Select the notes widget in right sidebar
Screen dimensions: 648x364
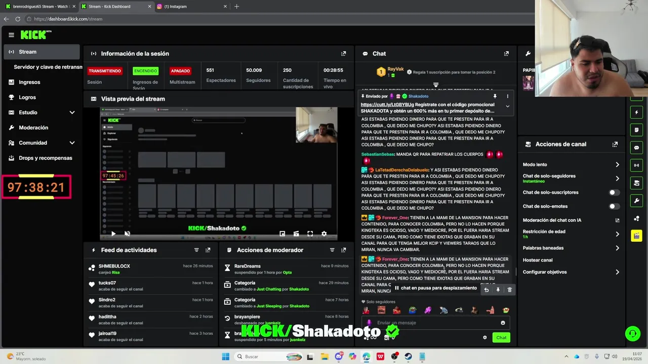pos(636,130)
